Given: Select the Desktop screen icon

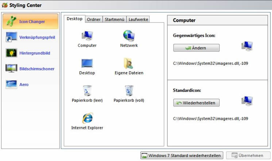Looking at the screenshot, I should (87, 63).
